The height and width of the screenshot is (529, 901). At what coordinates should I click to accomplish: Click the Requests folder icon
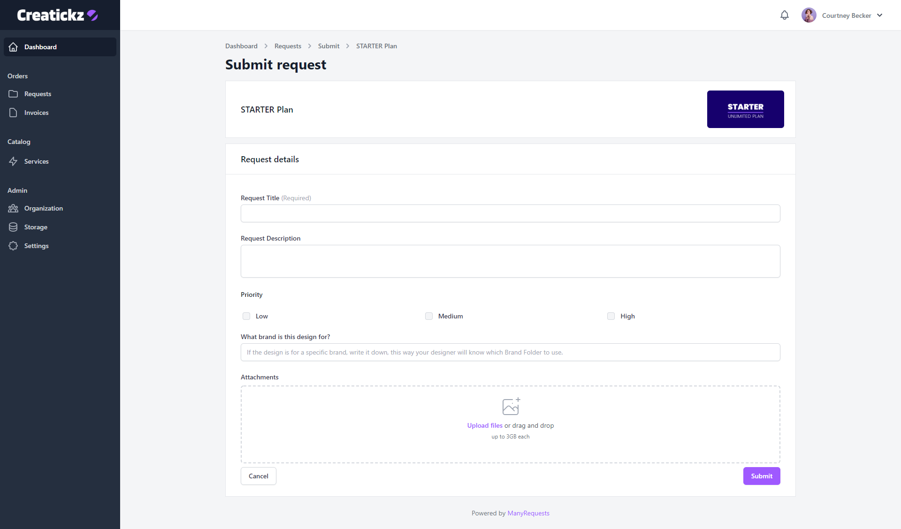tap(13, 94)
